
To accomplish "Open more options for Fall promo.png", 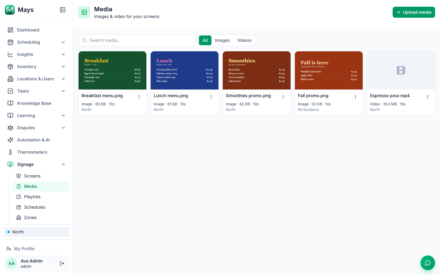I will click(x=355, y=97).
